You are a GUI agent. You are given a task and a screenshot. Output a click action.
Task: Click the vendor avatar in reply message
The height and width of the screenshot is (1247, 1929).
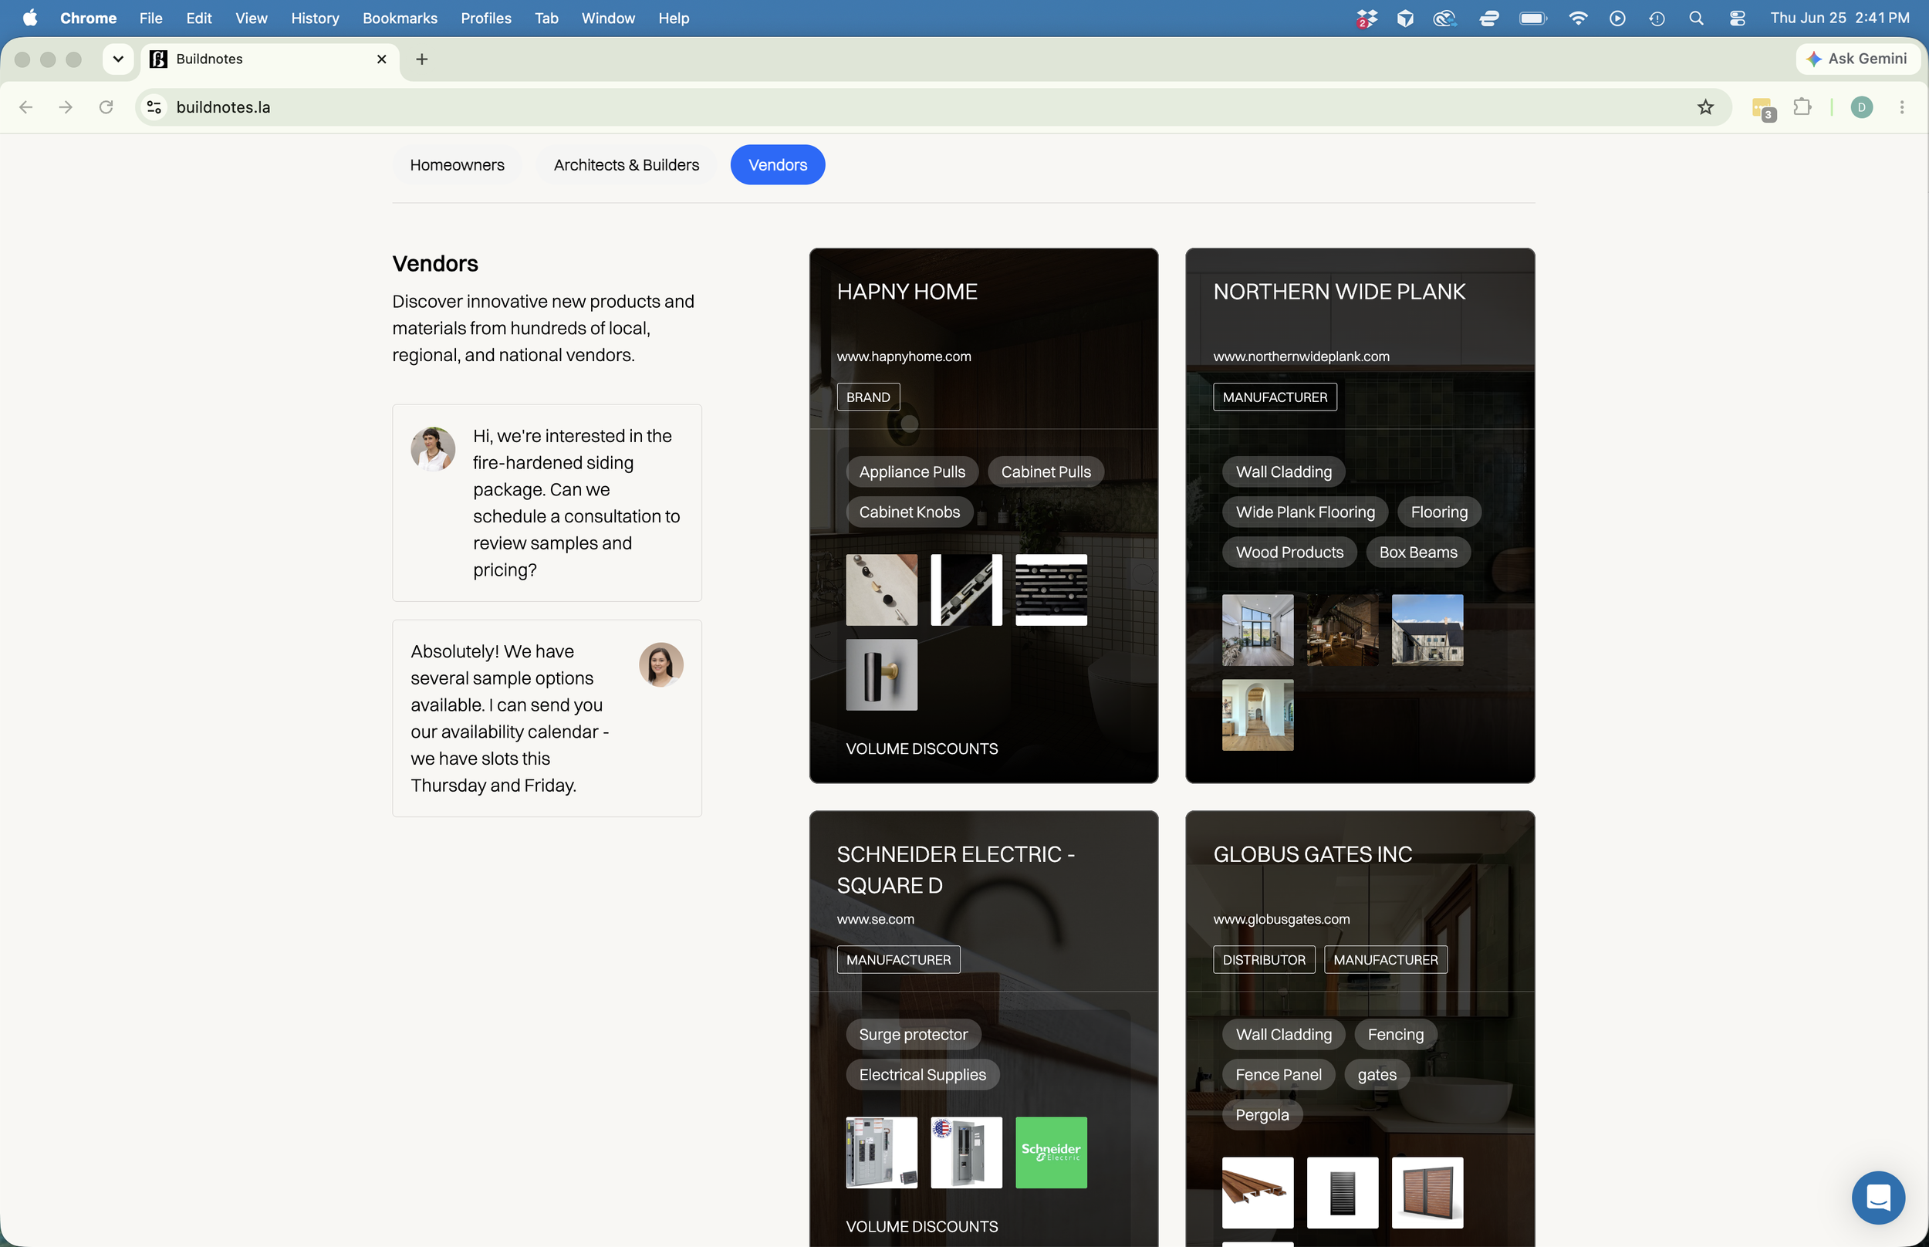[660, 665]
